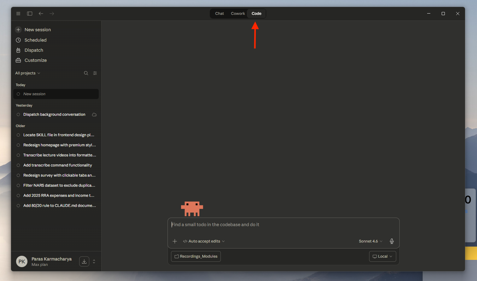This screenshot has height=281, width=477.
Task: Expand the All projects dropdown
Action: (x=28, y=73)
